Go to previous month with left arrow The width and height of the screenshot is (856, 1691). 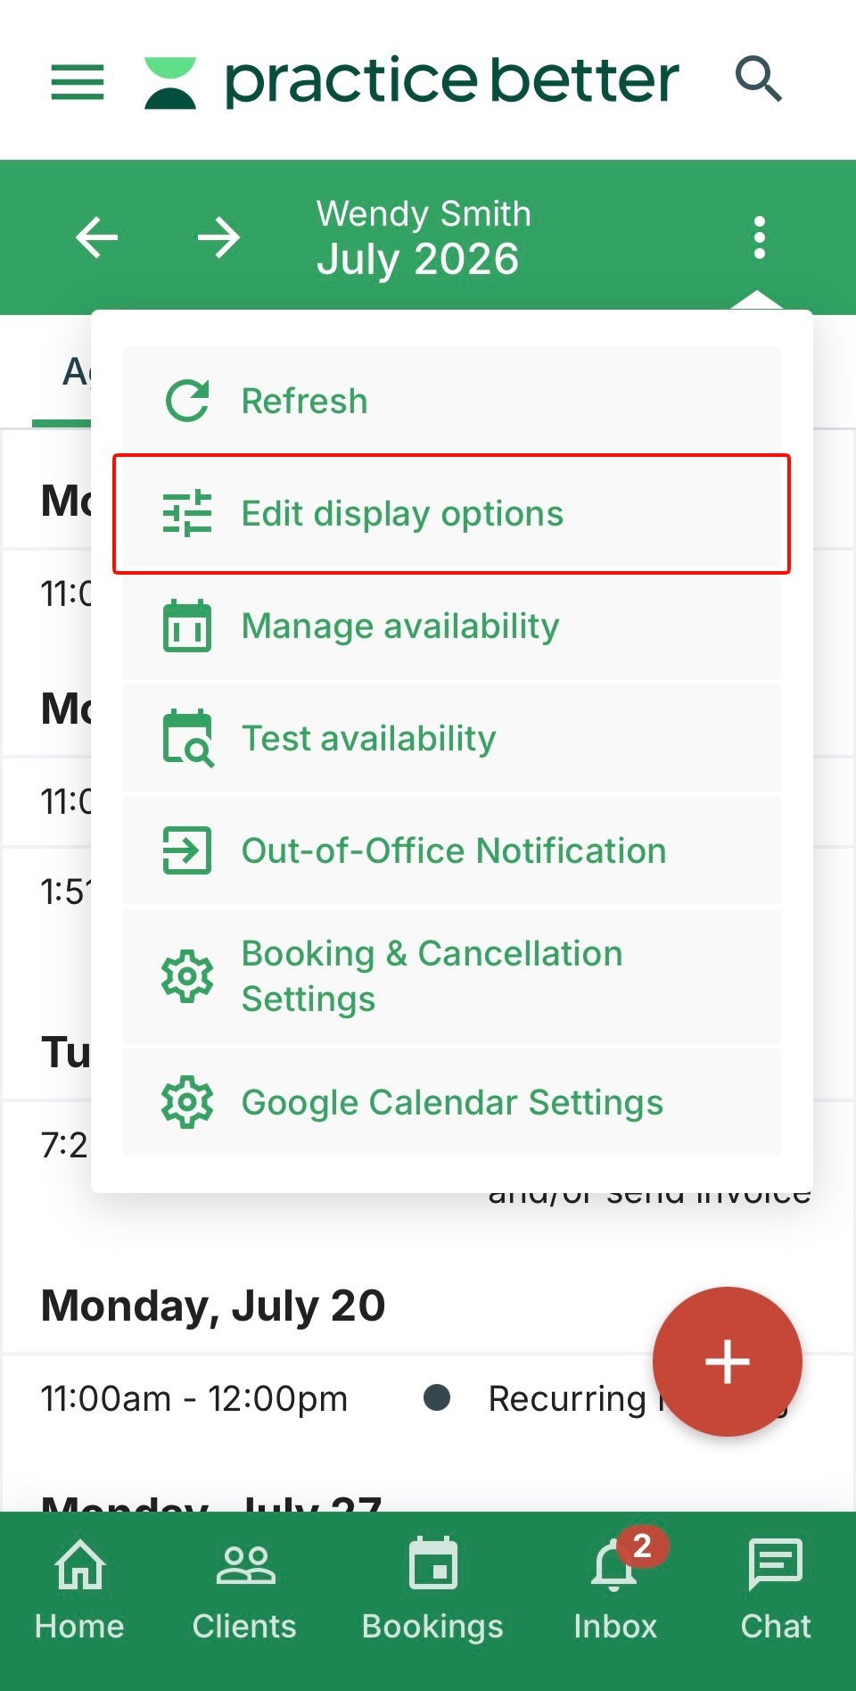96,237
